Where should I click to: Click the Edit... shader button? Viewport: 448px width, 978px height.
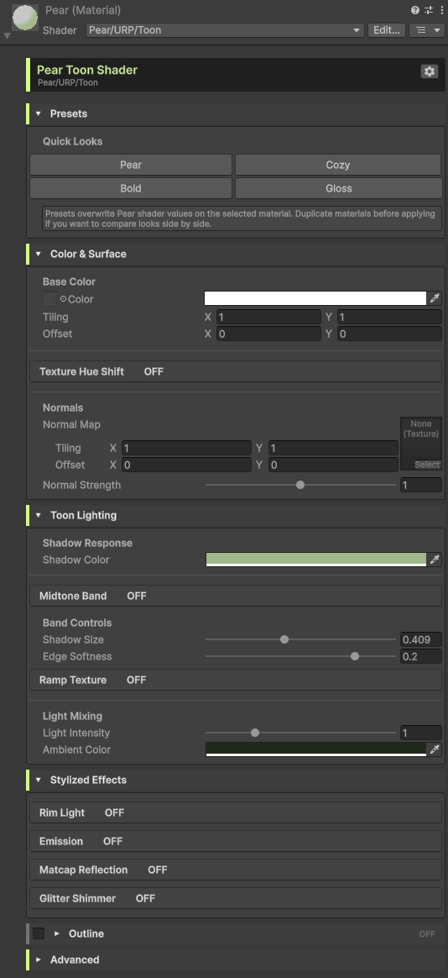[386, 30]
